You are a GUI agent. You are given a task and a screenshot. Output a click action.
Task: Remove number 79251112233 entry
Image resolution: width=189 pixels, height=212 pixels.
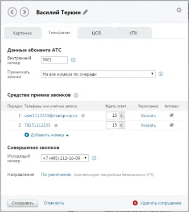click(56, 125)
